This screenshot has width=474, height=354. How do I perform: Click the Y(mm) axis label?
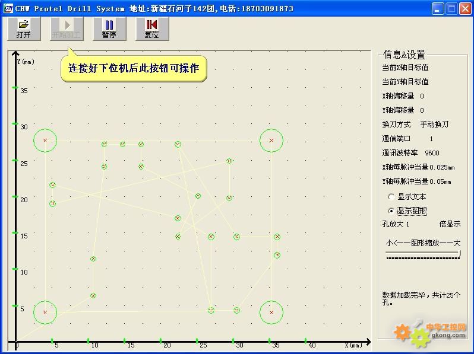coord(26,62)
